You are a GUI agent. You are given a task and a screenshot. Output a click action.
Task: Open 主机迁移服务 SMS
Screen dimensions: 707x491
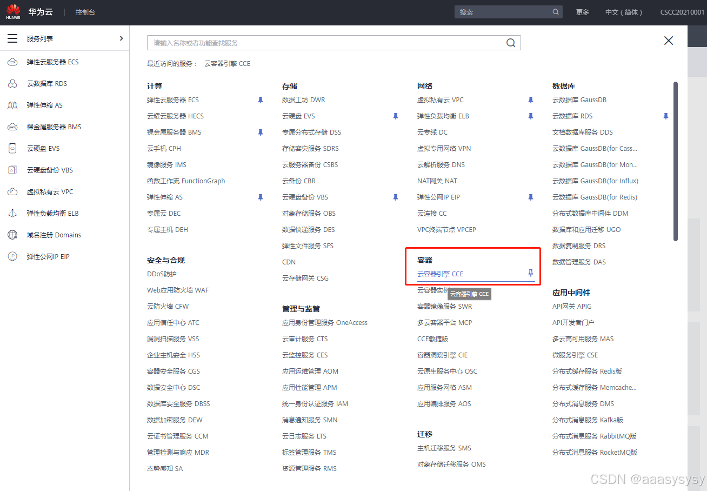tap(444, 448)
